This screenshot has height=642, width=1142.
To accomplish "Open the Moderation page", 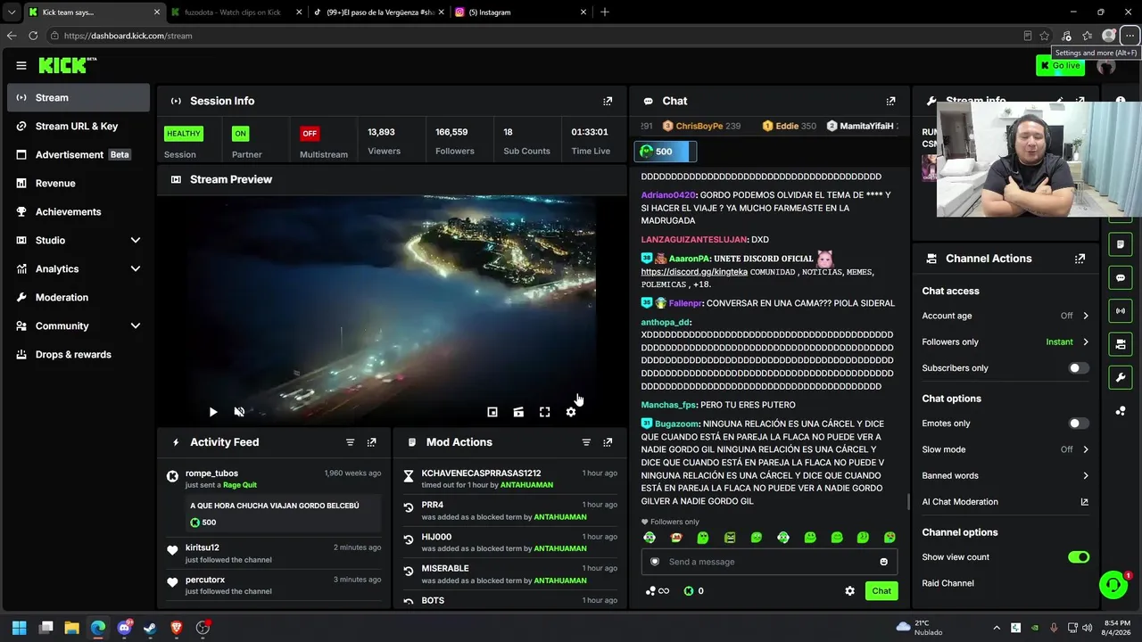I will (x=79, y=298).
